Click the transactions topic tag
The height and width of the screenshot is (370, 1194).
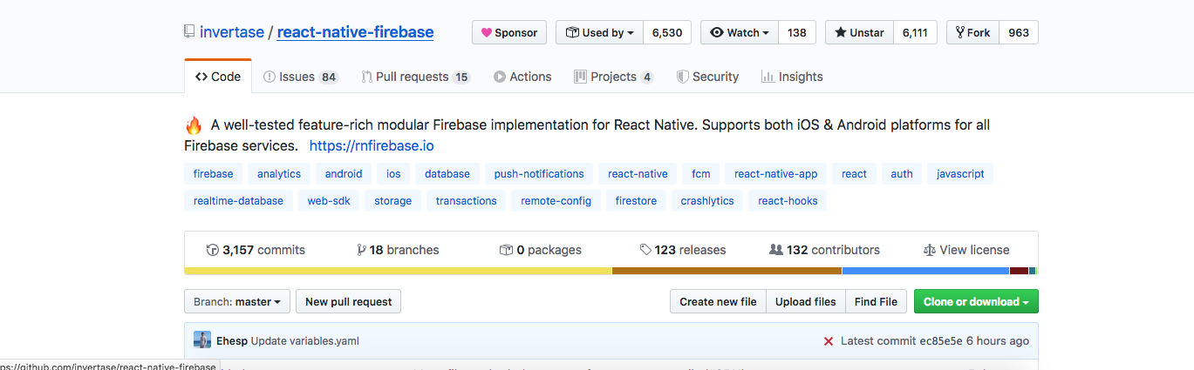[467, 200]
